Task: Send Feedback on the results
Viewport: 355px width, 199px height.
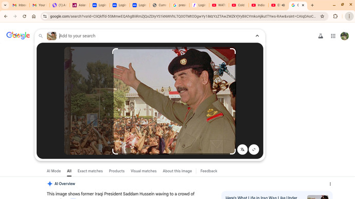Action: tap(209, 171)
